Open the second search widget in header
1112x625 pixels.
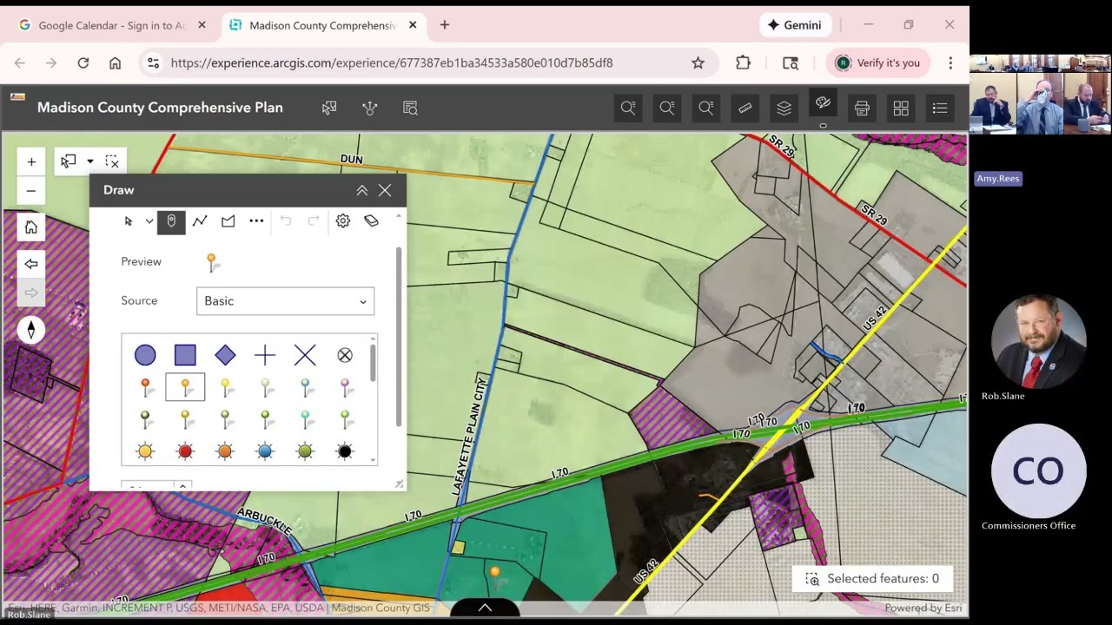(x=667, y=109)
